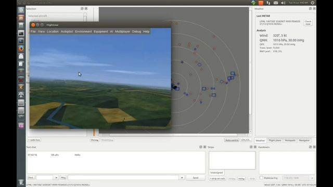Image resolution: width=333 pixels, height=187 pixels.
Task: Open the network indicator in top bar
Action: pos(268,3)
